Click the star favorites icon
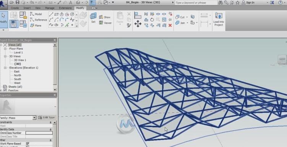This screenshot has height=147, width=287. [238, 3]
